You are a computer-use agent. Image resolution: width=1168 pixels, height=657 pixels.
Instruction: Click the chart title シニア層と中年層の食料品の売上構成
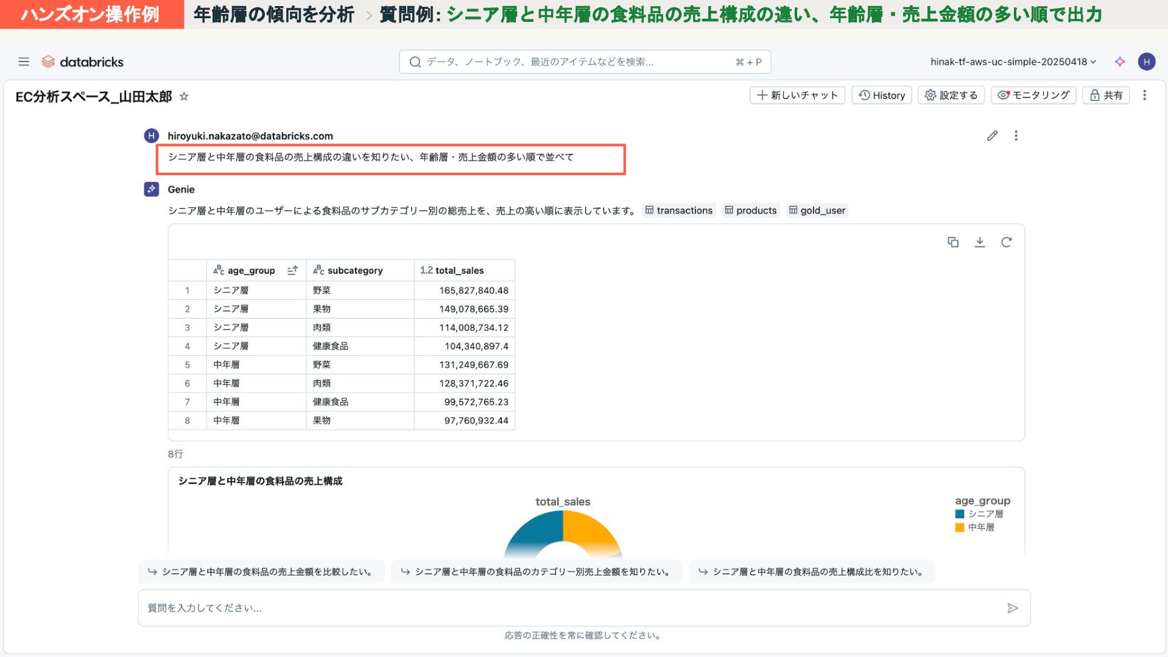click(260, 481)
